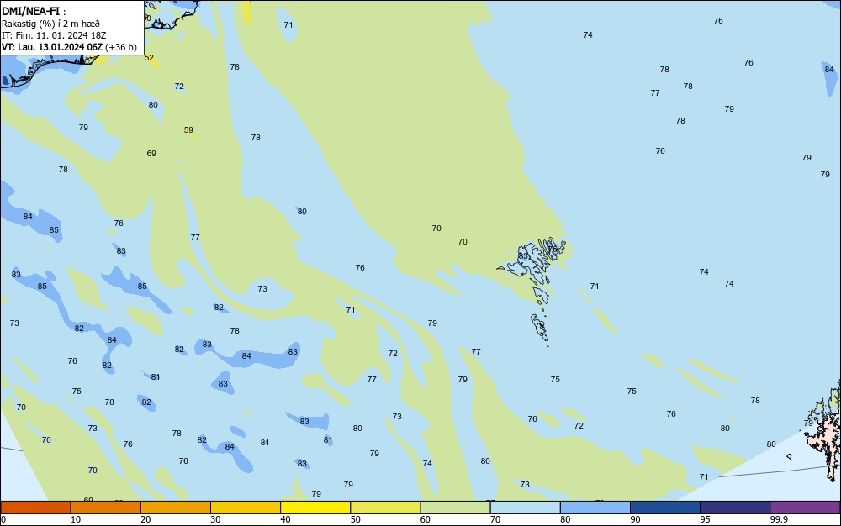Click the "VT: Lau. 13.01.2024 06Z (+36 h)" line
841x526 pixels.
tap(69, 47)
